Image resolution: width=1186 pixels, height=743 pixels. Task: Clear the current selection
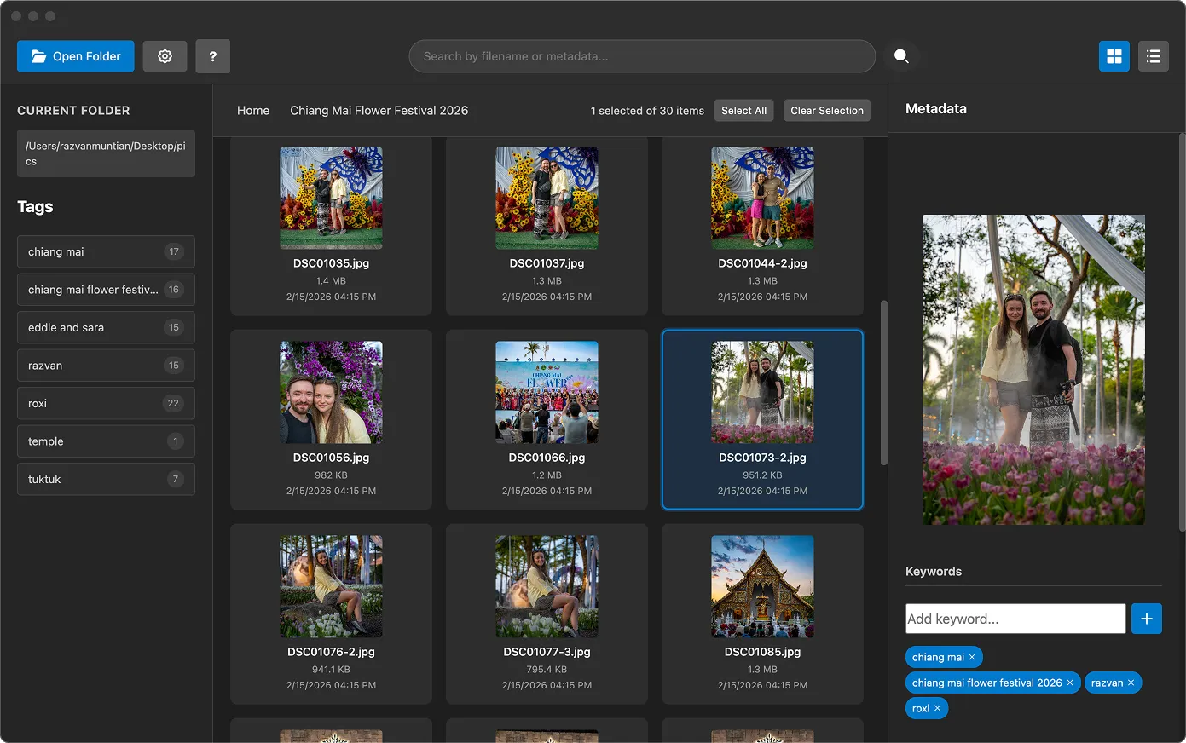point(826,110)
